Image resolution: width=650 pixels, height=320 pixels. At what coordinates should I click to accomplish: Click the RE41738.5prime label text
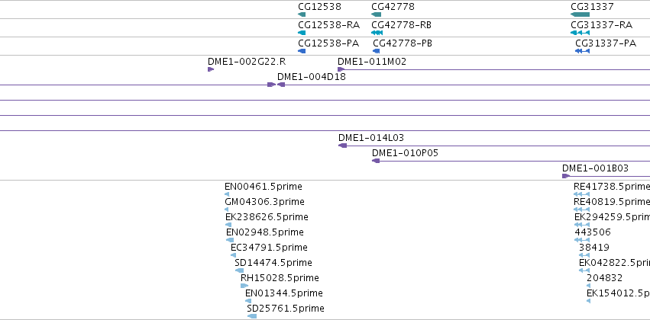(x=612, y=186)
